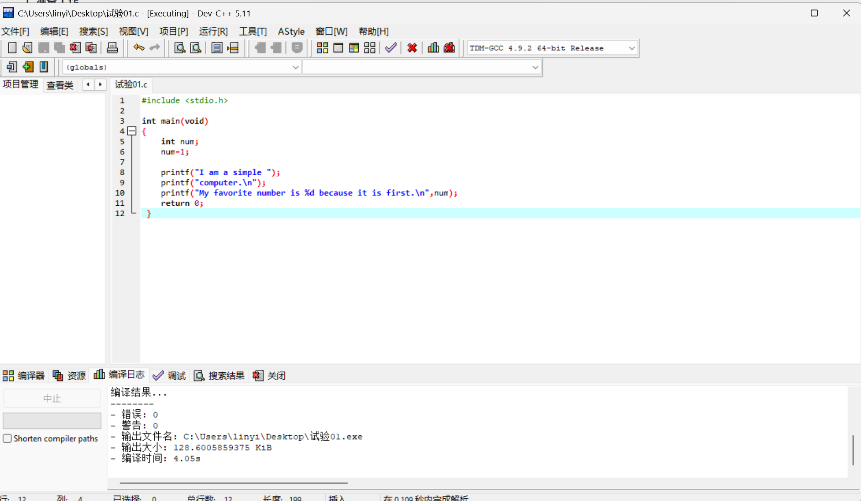Collapse the main function code fold
Viewport: 861px width, 501px height.
(x=132, y=131)
